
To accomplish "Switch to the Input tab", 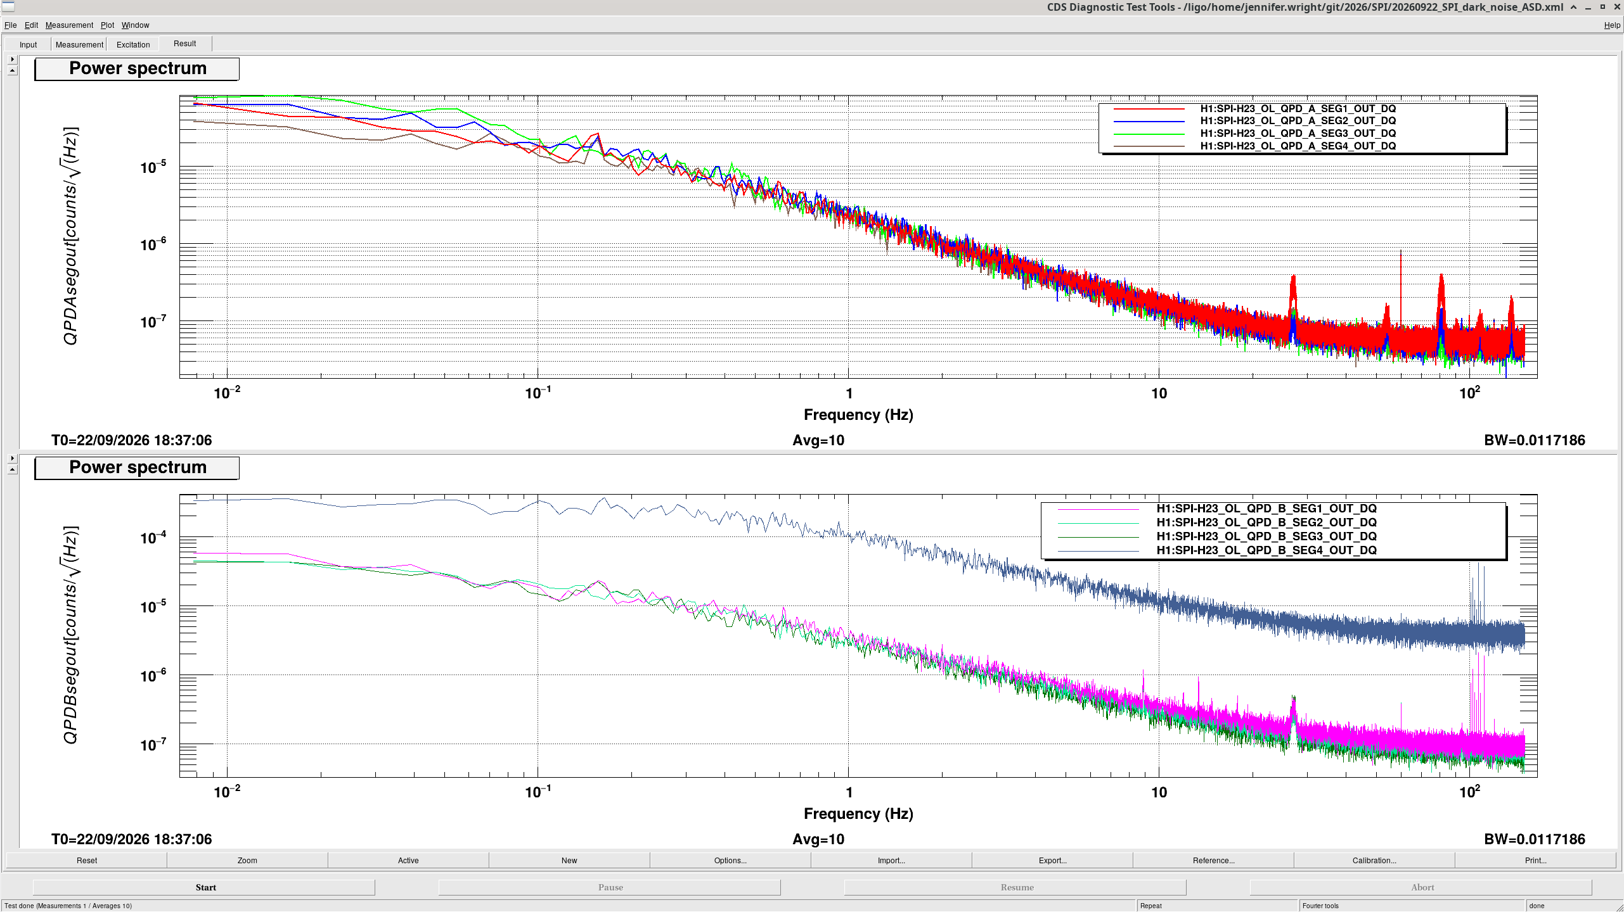I will point(28,44).
